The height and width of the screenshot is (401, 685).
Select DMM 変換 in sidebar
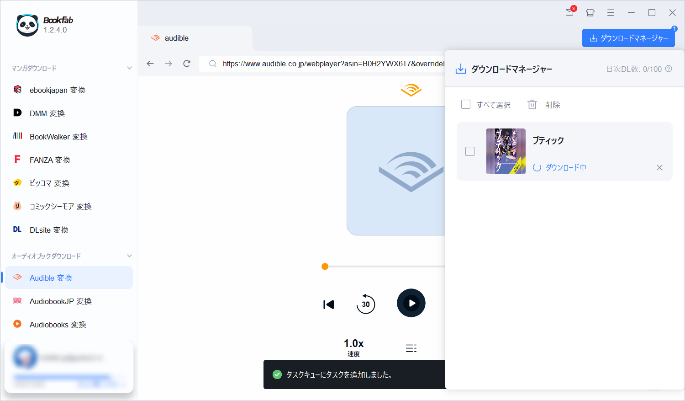(x=68, y=113)
